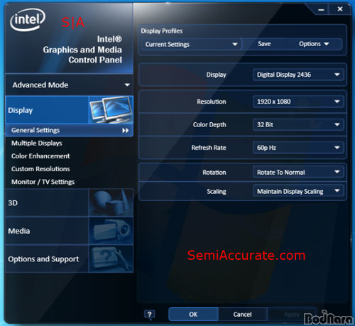
Task: Open the help question mark icon
Action: [149, 315]
